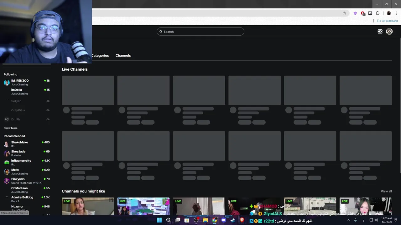Click influencercity's green avatar
The image size is (401, 225).
tap(7, 162)
